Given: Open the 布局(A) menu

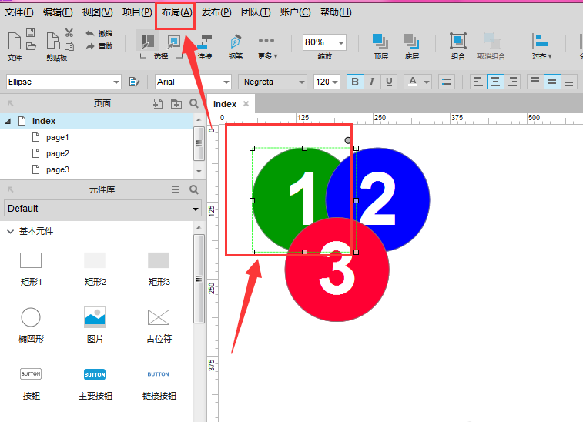Looking at the screenshot, I should click(x=176, y=12).
